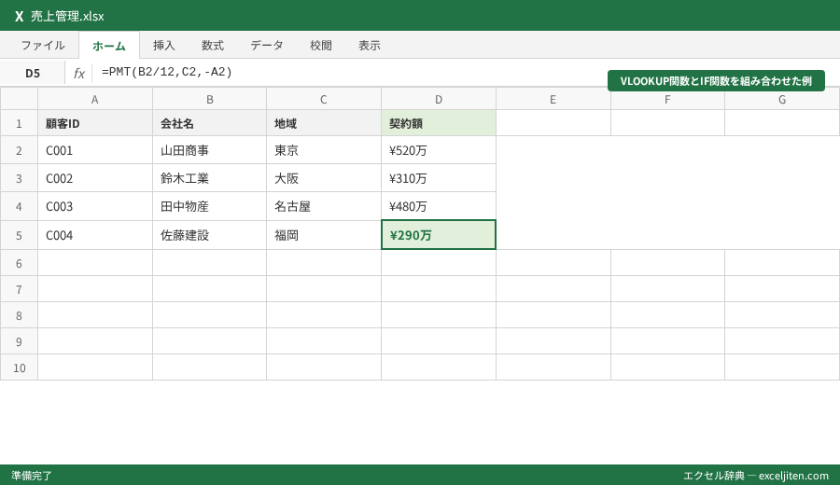The width and height of the screenshot is (840, 485).
Task: Select column G header
Action: 782,100
